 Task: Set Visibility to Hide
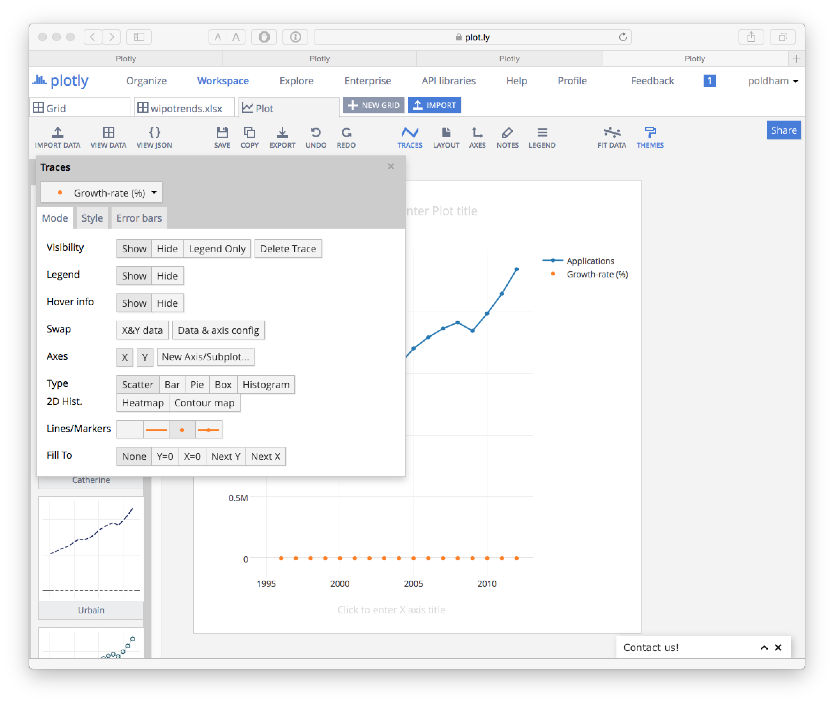[x=167, y=248]
